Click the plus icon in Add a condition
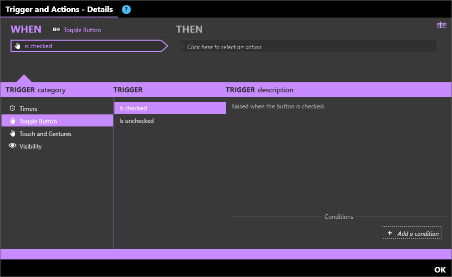This screenshot has width=452, height=277. tap(390, 233)
